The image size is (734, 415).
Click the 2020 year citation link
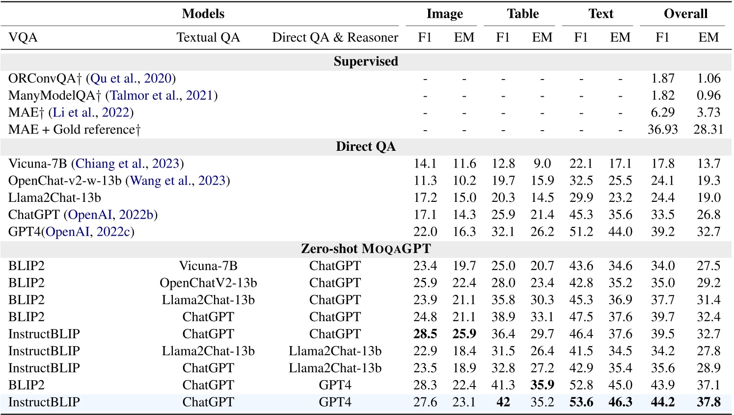(x=158, y=79)
